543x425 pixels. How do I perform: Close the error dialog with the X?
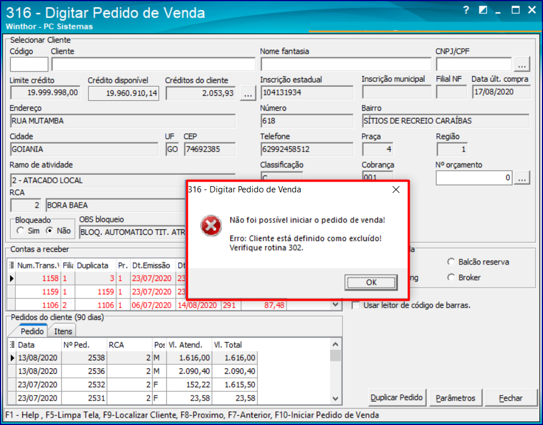click(396, 190)
